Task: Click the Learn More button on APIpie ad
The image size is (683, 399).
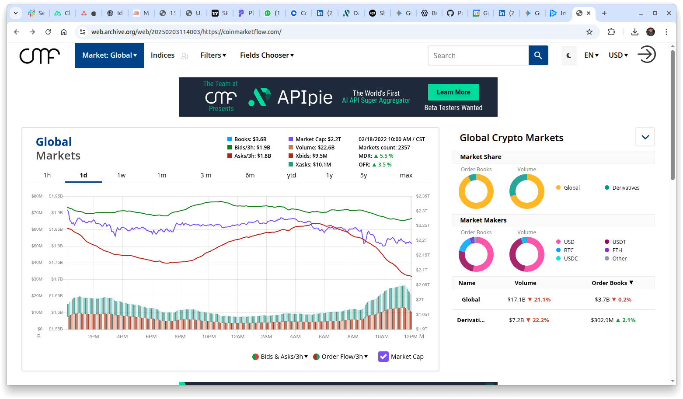Action: (x=453, y=92)
